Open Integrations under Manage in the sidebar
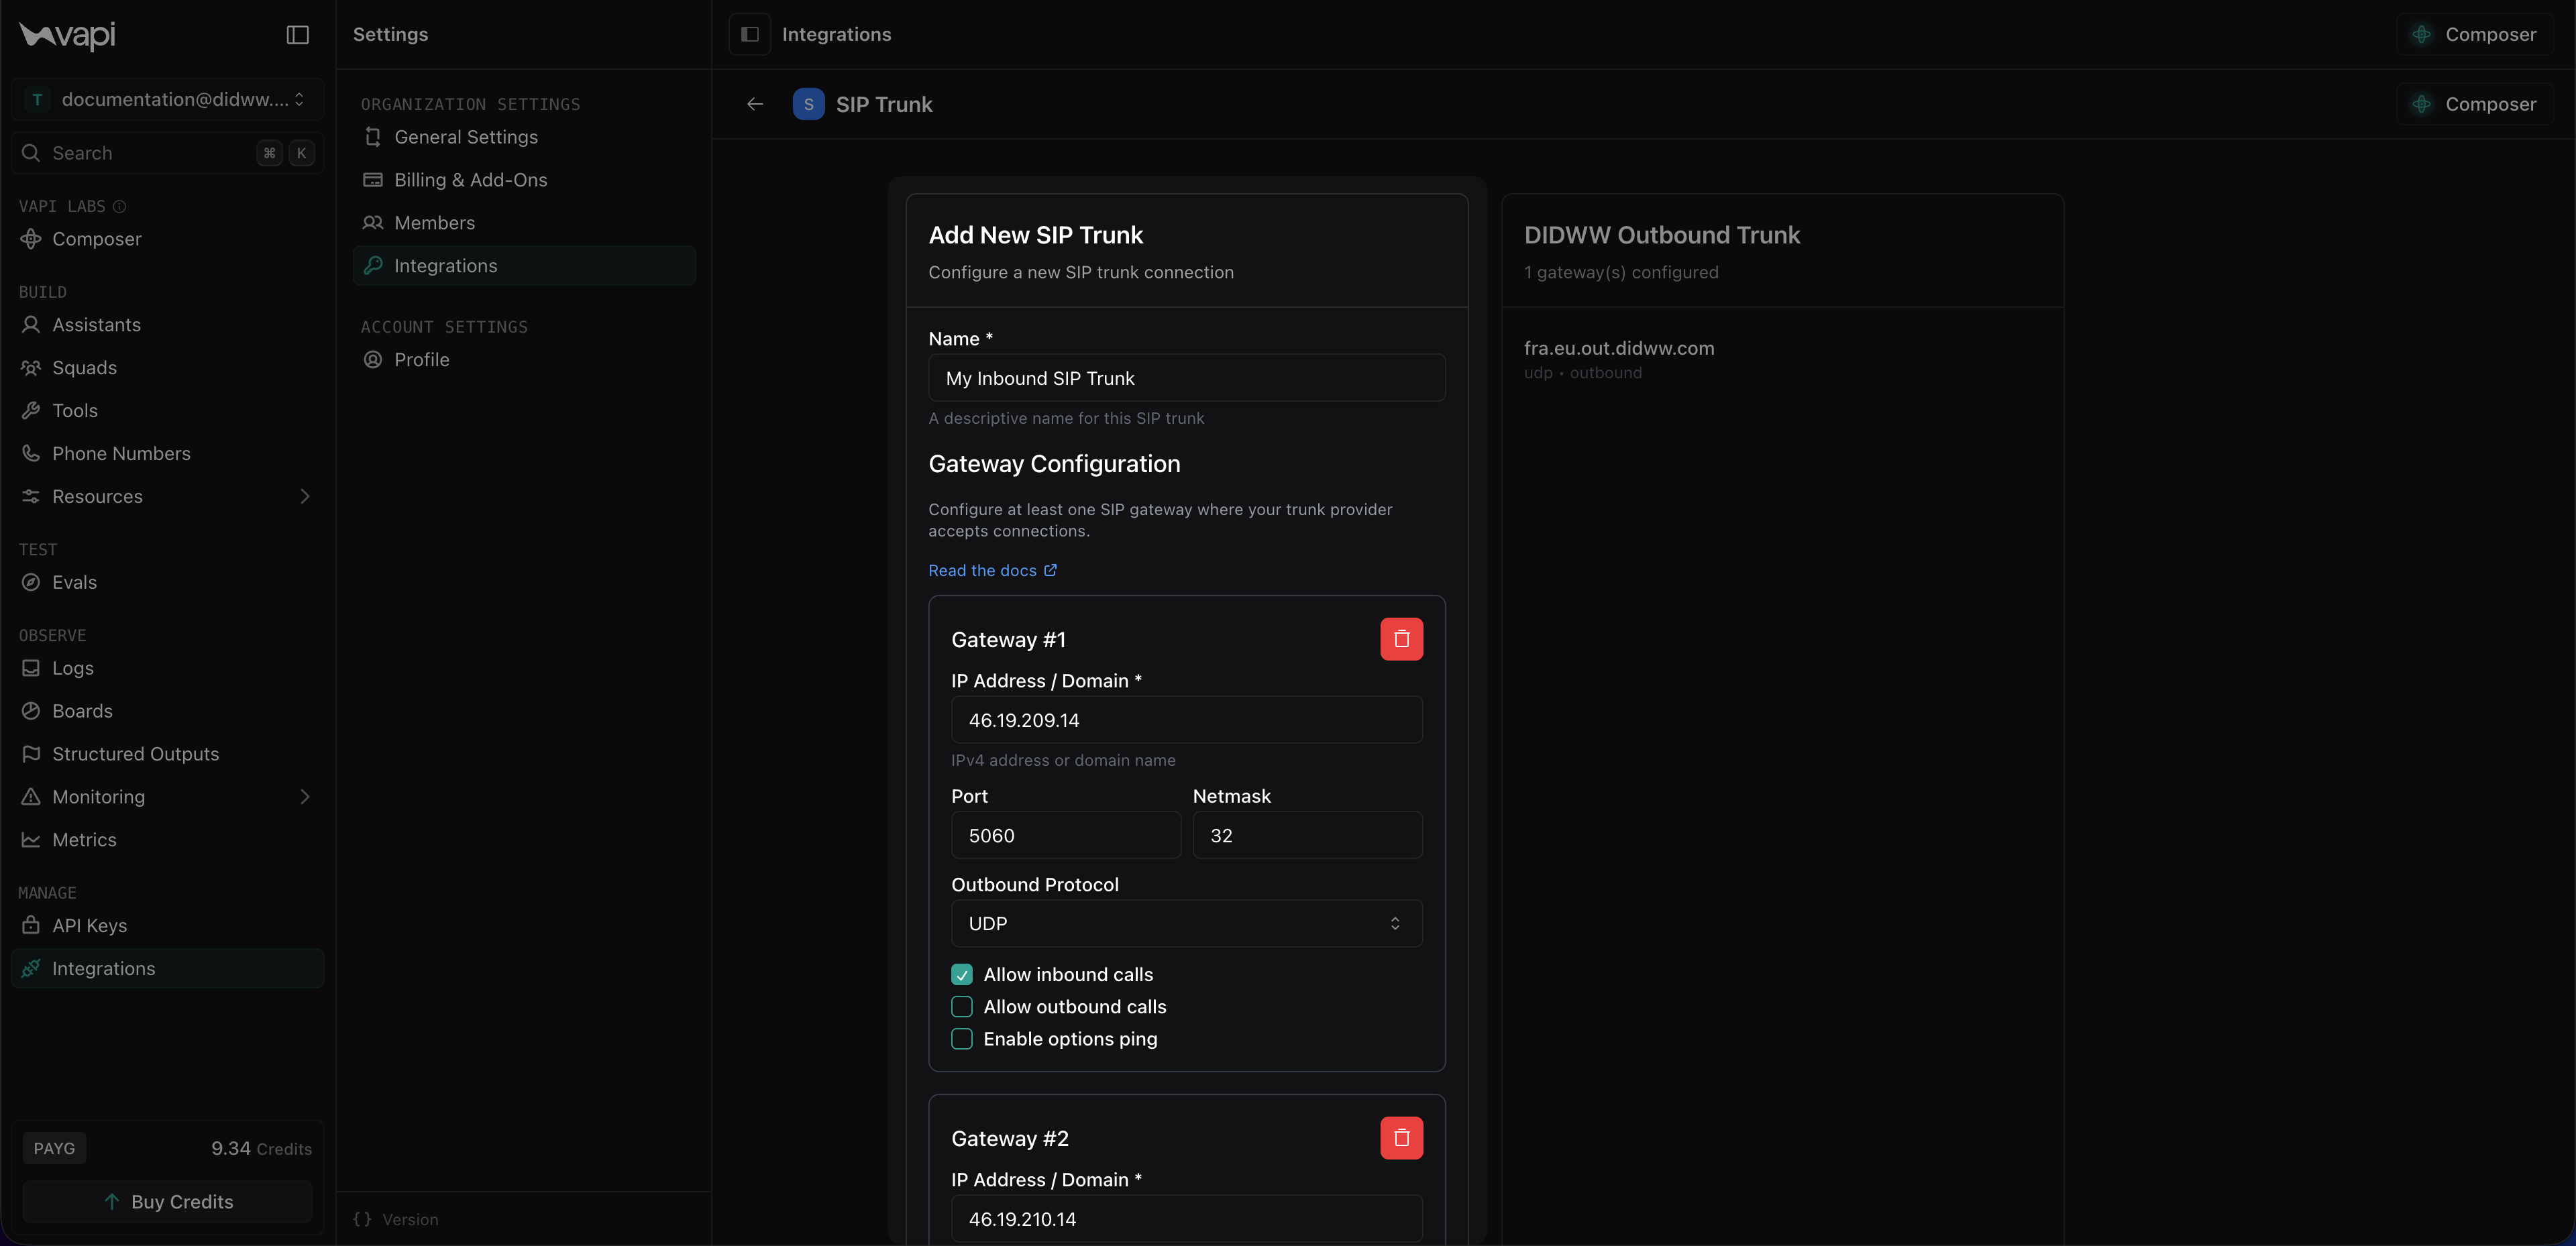The width and height of the screenshot is (2576, 1246). click(x=167, y=969)
